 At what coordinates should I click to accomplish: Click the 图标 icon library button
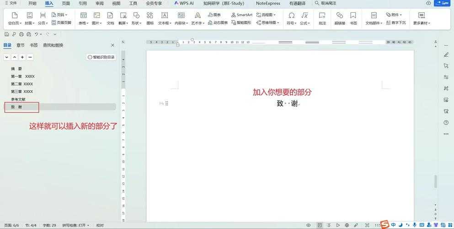[x=150, y=18]
